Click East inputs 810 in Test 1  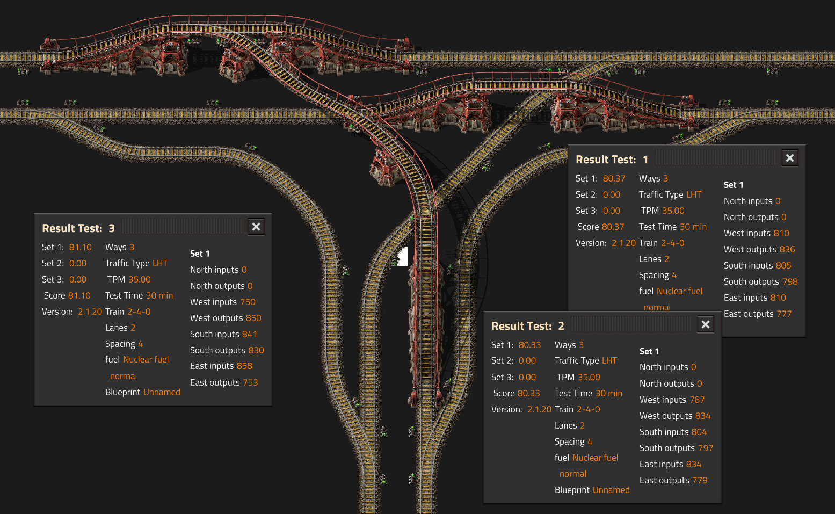755,298
